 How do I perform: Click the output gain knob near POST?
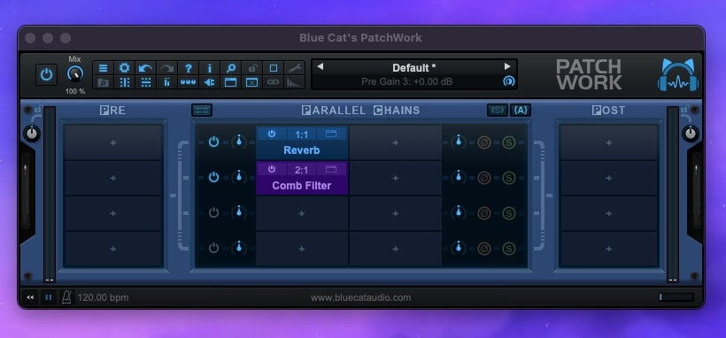point(691,134)
